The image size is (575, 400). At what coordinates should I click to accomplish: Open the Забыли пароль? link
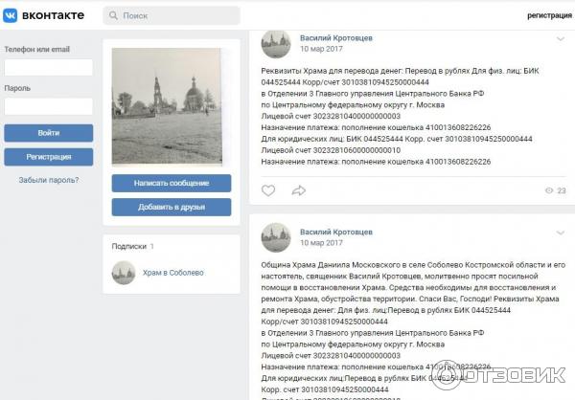pos(49,180)
